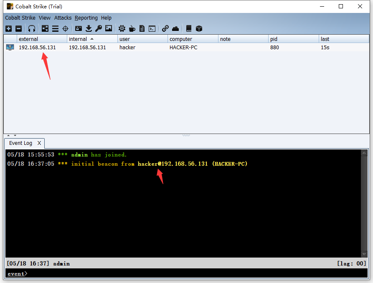Maximize the Cobalt Strike window

coord(341,6)
